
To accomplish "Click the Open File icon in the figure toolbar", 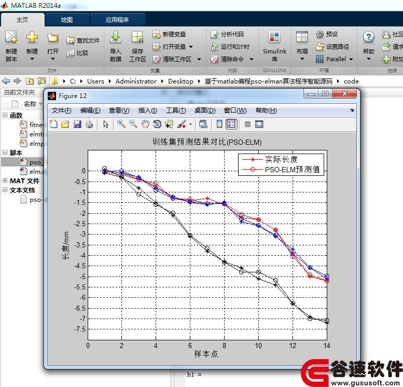I will click(65, 124).
